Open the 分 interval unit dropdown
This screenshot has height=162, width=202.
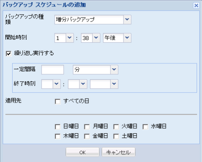click(x=114, y=70)
